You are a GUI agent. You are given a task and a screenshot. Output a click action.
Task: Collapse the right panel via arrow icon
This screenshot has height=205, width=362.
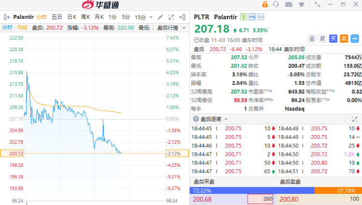click(182, 17)
